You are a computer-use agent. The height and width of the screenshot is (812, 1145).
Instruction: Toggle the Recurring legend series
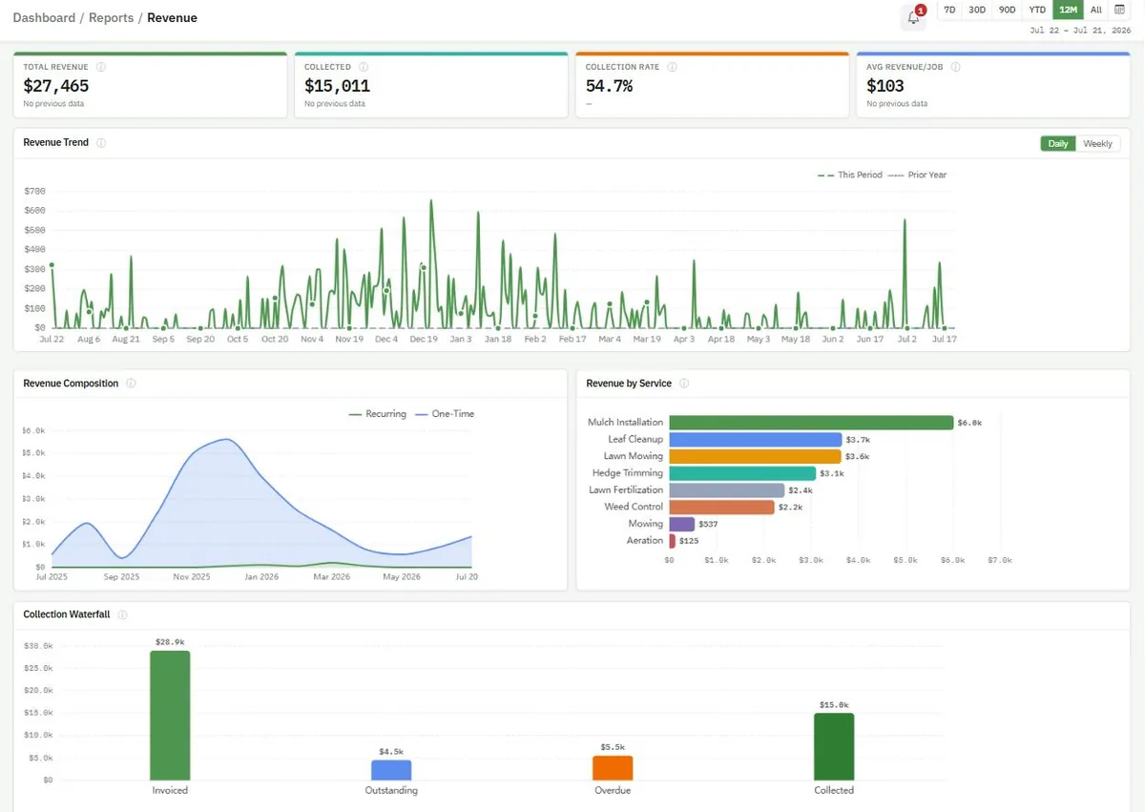378,414
